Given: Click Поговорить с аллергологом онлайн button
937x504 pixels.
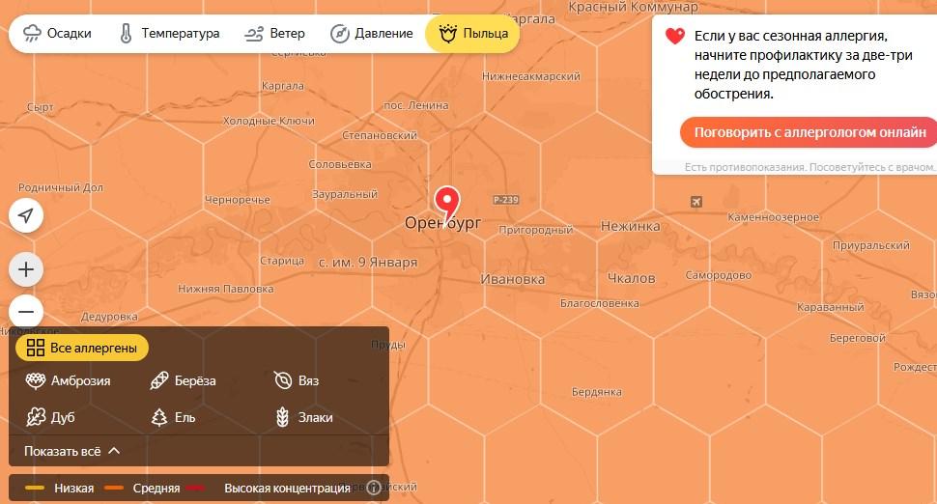Looking at the screenshot, I should [809, 132].
